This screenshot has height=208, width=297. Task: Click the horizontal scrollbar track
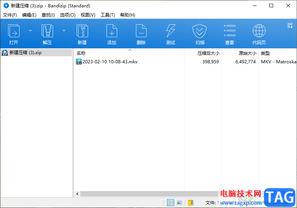(149, 194)
